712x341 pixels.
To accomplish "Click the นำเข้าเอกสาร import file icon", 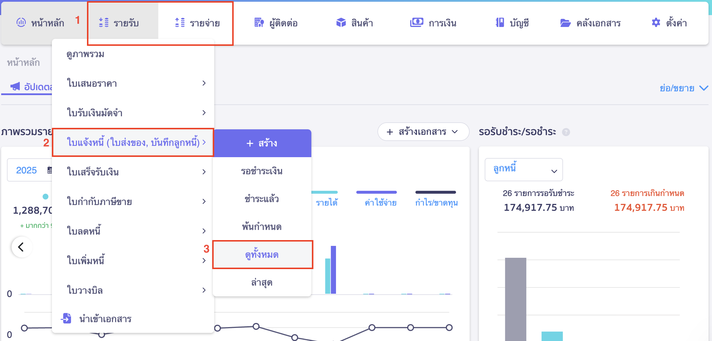I will (66, 318).
